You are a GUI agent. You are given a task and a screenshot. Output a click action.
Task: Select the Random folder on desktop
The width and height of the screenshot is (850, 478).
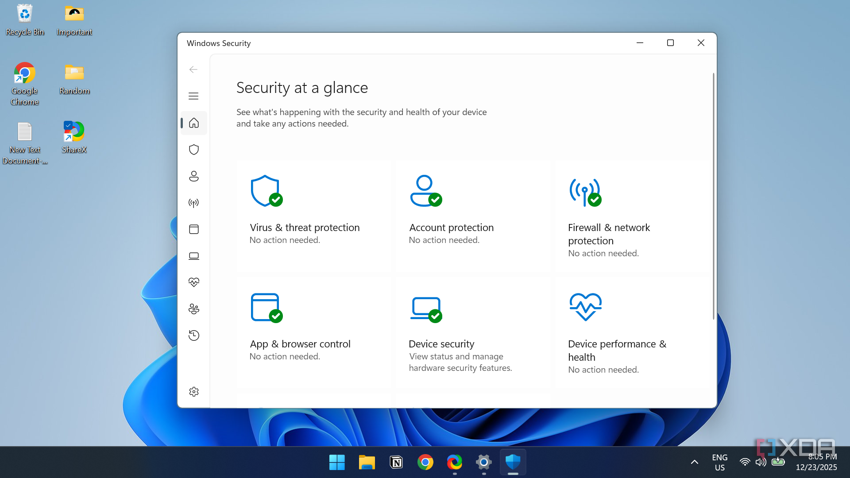(x=74, y=79)
